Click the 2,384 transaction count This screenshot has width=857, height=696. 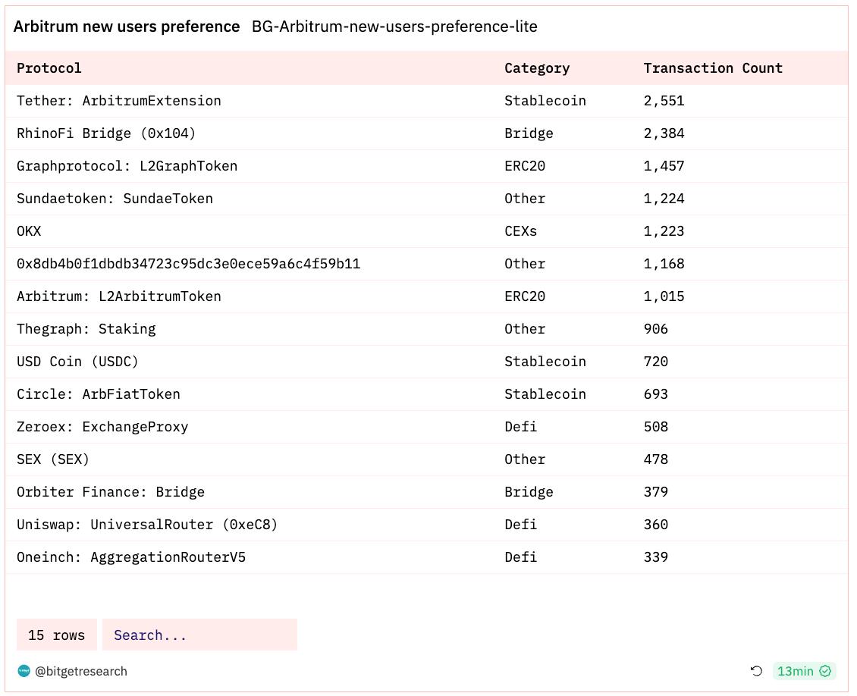pyautogui.click(x=664, y=133)
